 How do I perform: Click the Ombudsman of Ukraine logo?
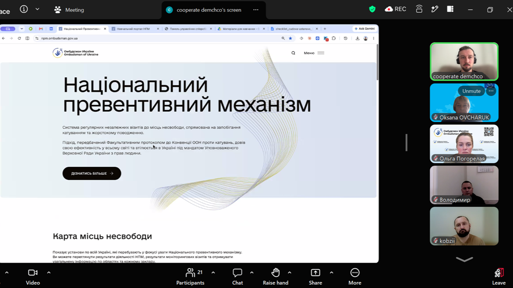[x=76, y=53]
